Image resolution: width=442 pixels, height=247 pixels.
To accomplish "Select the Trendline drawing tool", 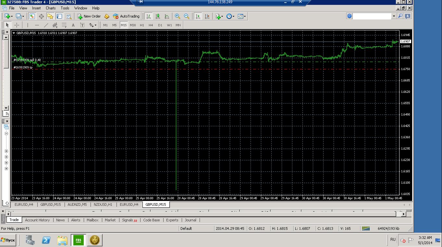I will coord(46,25).
